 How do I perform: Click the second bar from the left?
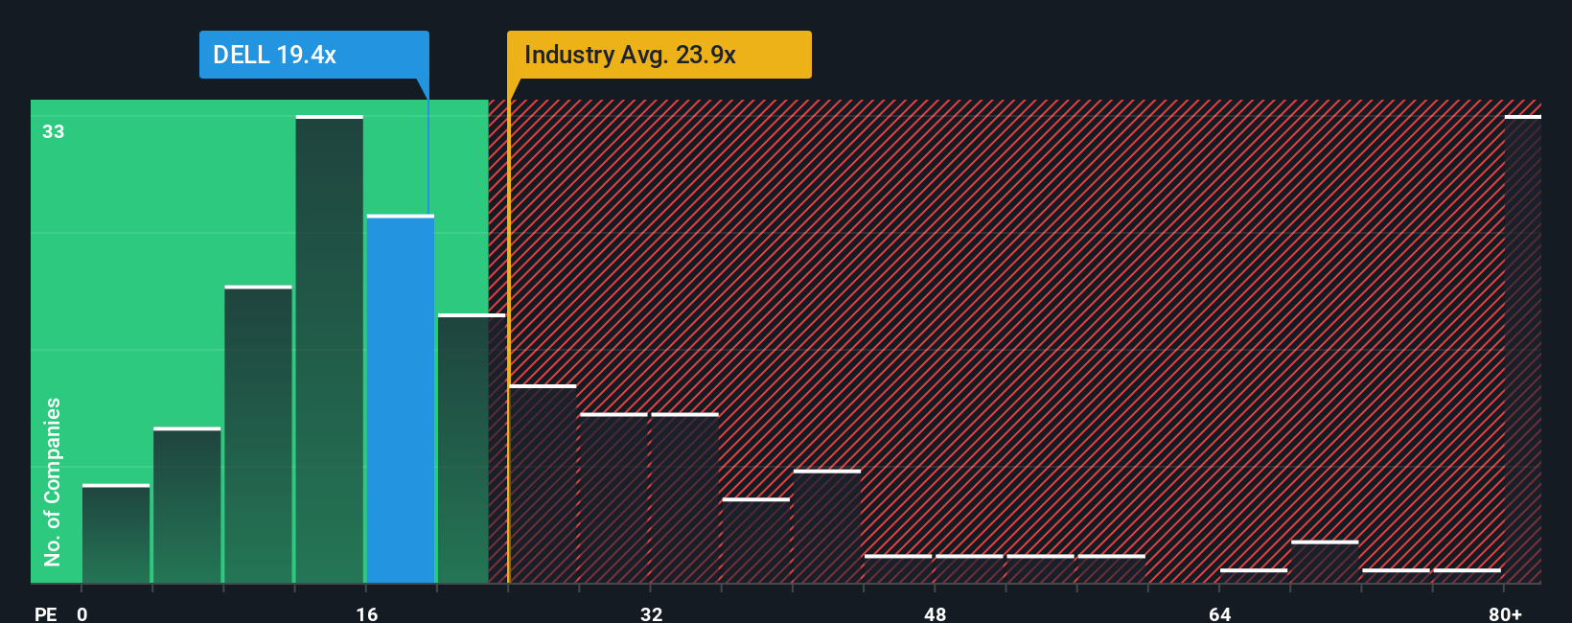coord(187,505)
